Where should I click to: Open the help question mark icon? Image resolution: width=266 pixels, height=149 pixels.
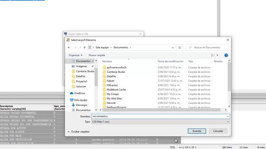point(226,55)
